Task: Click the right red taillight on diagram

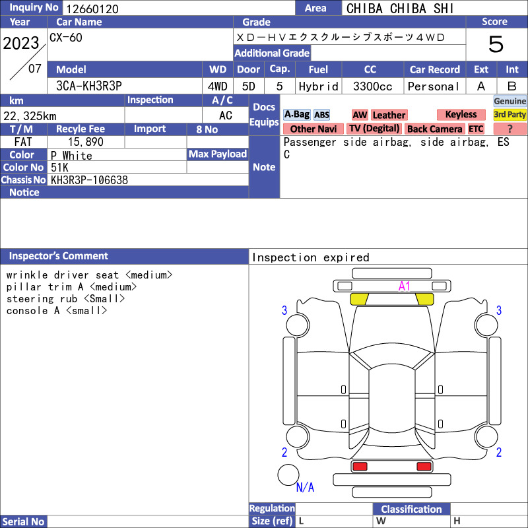Action: coord(424,467)
